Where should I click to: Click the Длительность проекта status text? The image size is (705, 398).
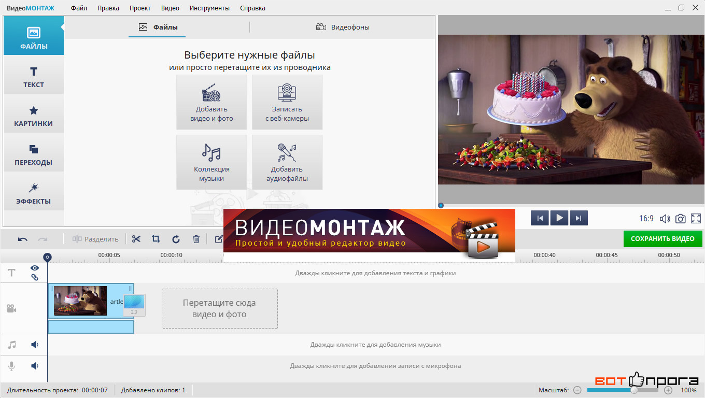58,390
